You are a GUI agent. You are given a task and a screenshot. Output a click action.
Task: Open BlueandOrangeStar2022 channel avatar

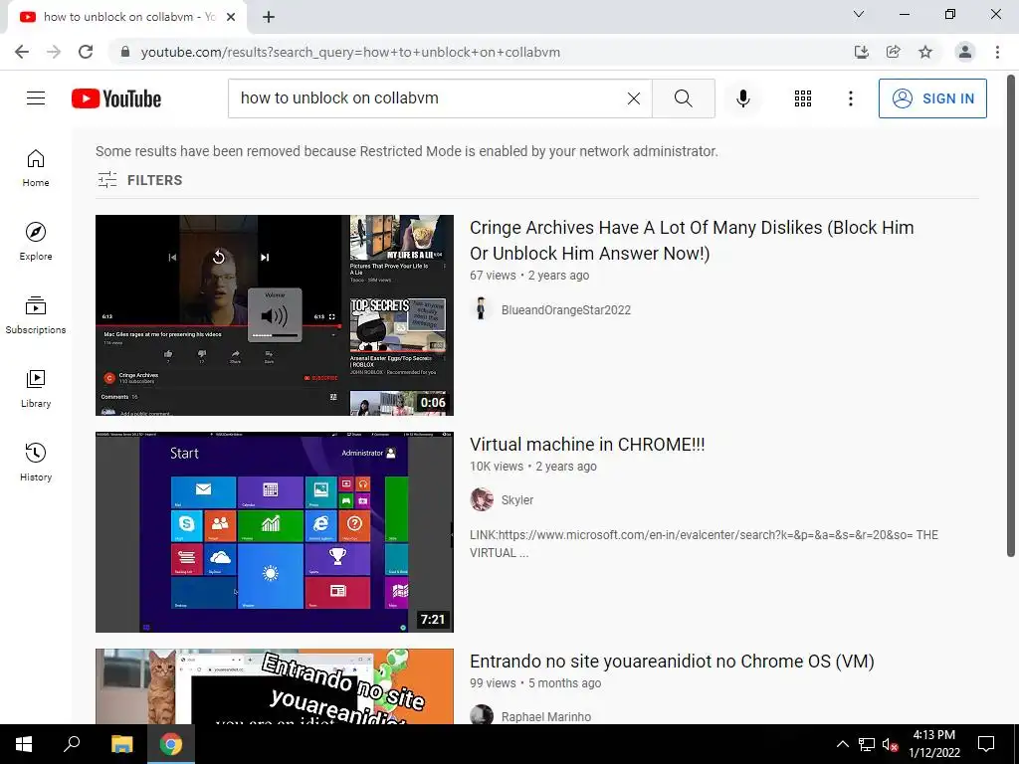tap(481, 309)
